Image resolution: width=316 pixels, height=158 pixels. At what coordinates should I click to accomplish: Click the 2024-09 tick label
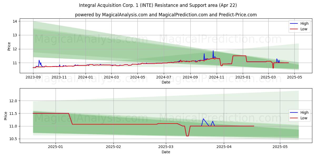tap(190, 77)
